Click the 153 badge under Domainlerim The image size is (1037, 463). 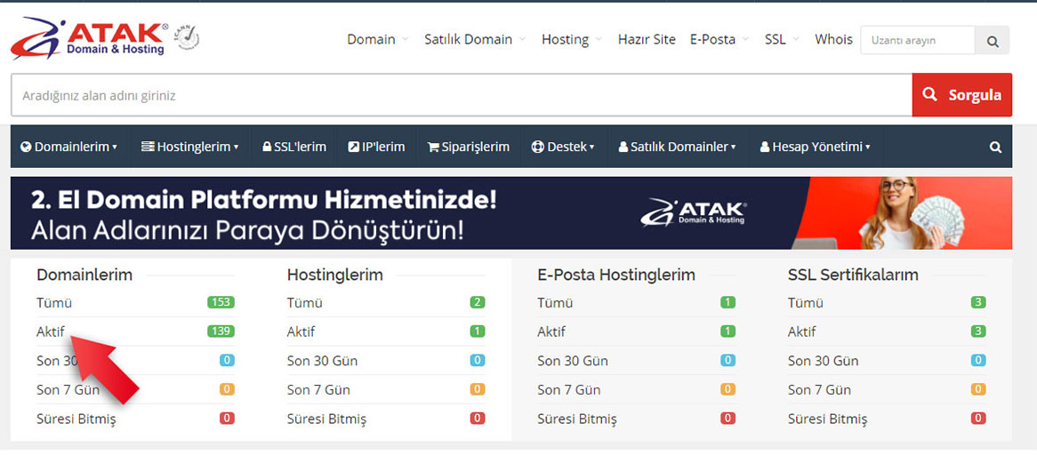point(221,302)
